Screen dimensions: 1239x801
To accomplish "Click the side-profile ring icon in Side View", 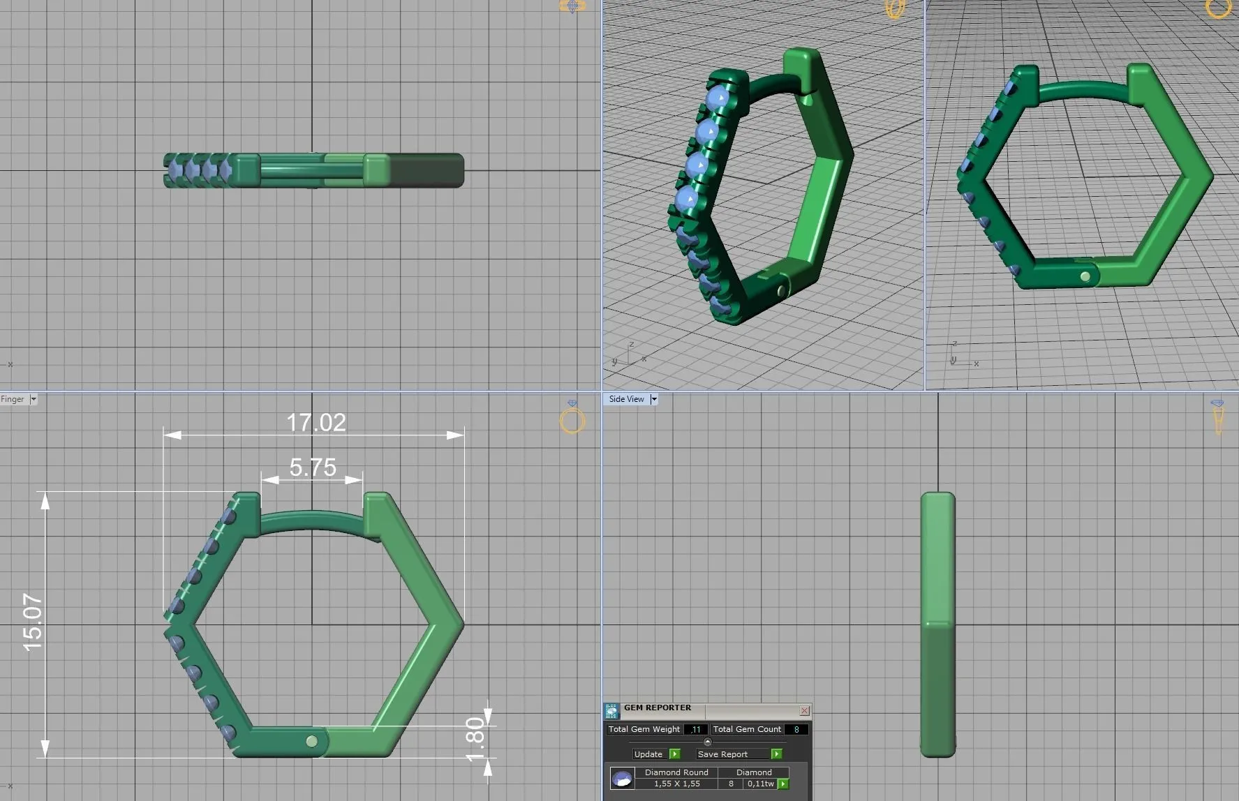I will [x=1218, y=417].
